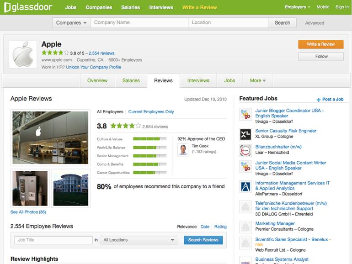Image resolution: width=352 pixels, height=264 pixels.
Task: Click the Post a Job link
Action: click(x=333, y=100)
